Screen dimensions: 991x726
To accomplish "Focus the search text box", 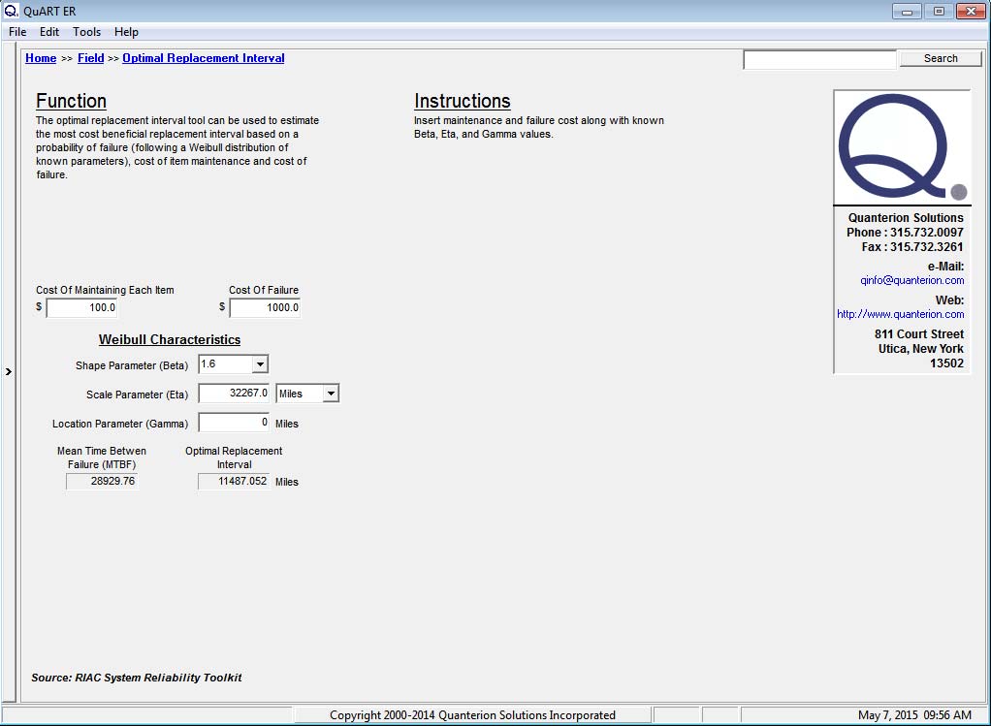I will [819, 59].
